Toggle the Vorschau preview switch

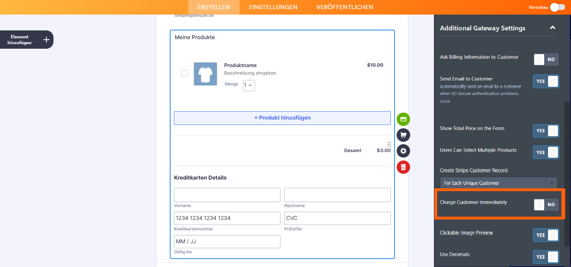pos(557,7)
